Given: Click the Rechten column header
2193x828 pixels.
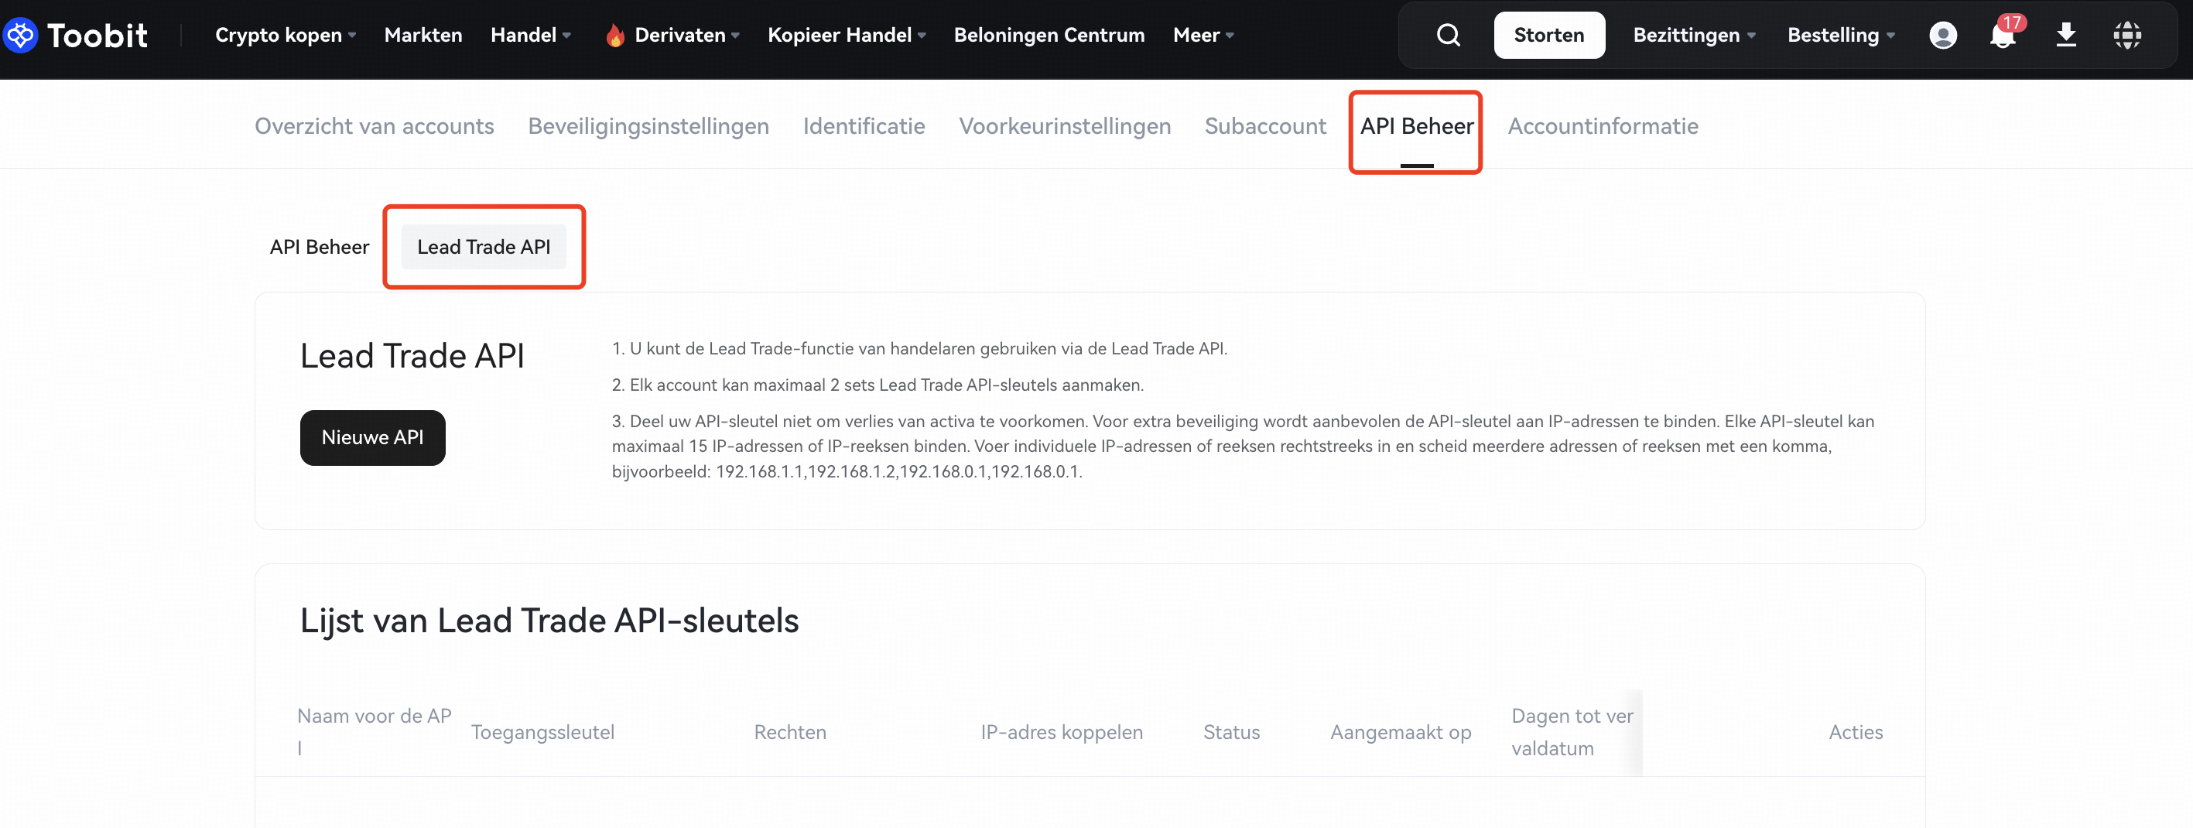Looking at the screenshot, I should pos(789,732).
